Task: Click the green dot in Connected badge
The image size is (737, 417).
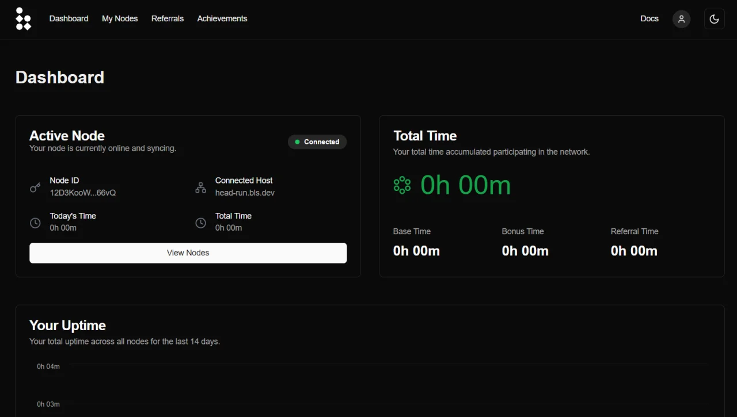Action: click(297, 141)
